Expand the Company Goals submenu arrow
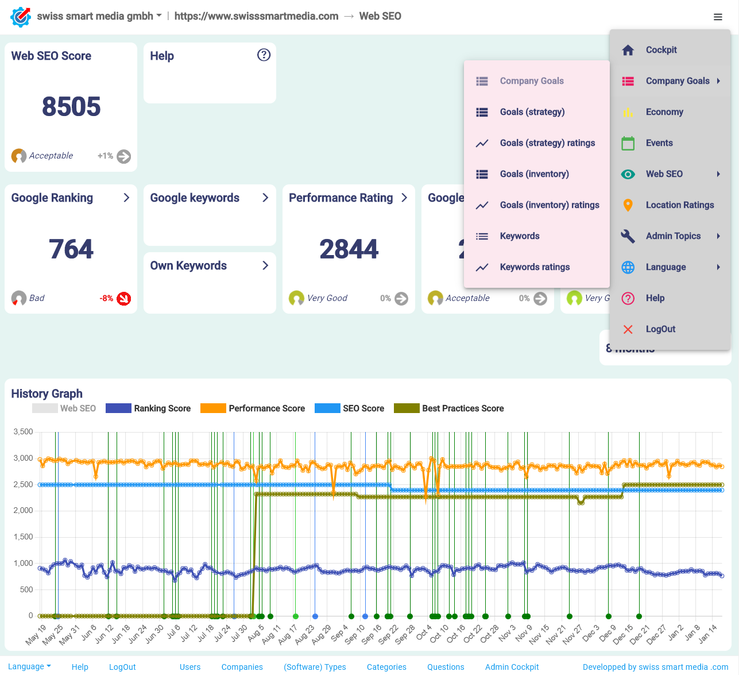This screenshot has height=675, width=739. (x=718, y=81)
